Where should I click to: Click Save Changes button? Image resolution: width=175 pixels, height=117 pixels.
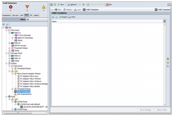click(146, 110)
